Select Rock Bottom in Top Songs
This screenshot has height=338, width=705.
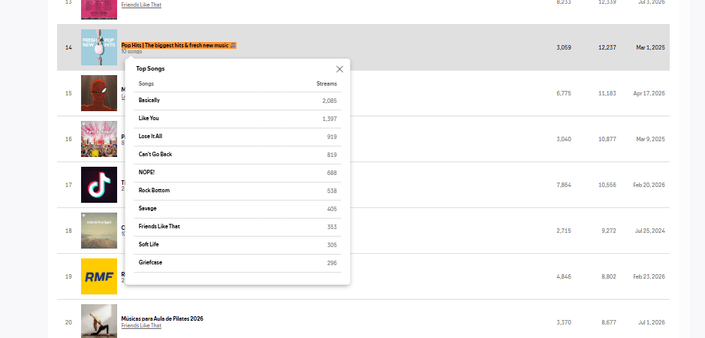pyautogui.click(x=237, y=191)
